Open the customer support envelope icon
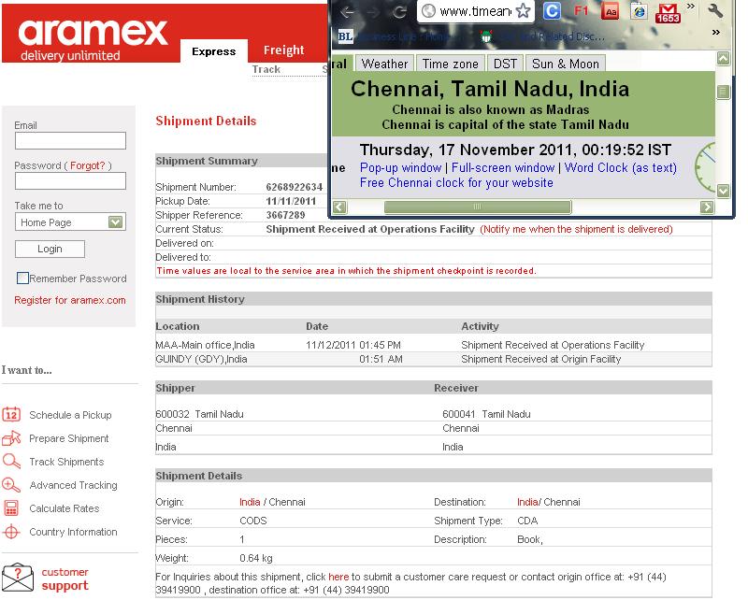The width and height of the screenshot is (748, 600). (17, 579)
